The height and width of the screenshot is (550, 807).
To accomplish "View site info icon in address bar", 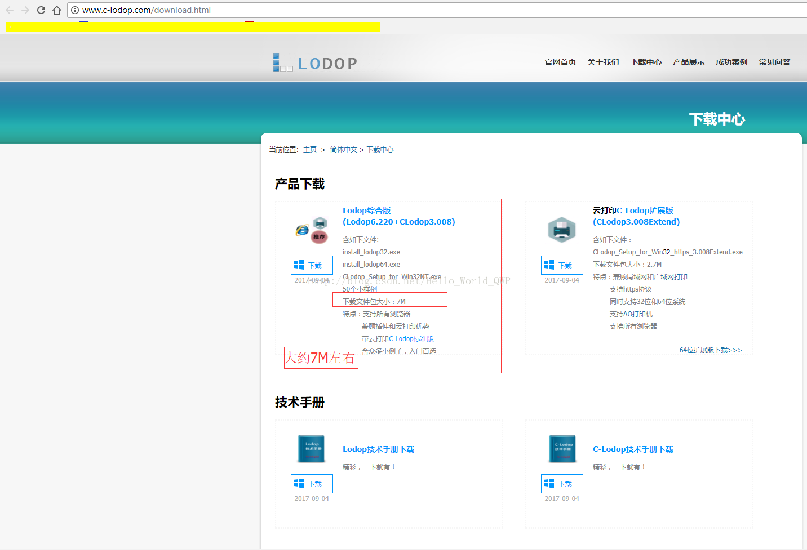I will pyautogui.click(x=74, y=10).
